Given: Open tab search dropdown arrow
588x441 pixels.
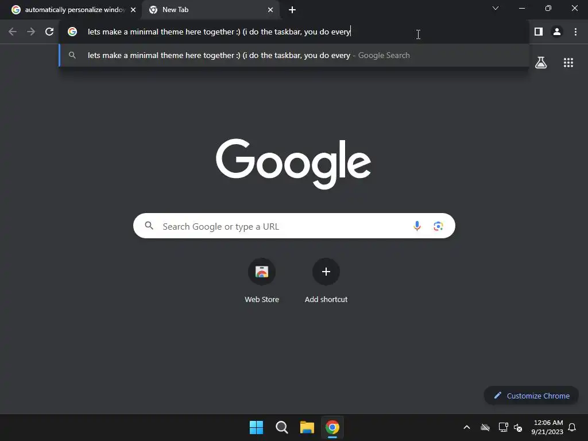Looking at the screenshot, I should click(x=496, y=8).
